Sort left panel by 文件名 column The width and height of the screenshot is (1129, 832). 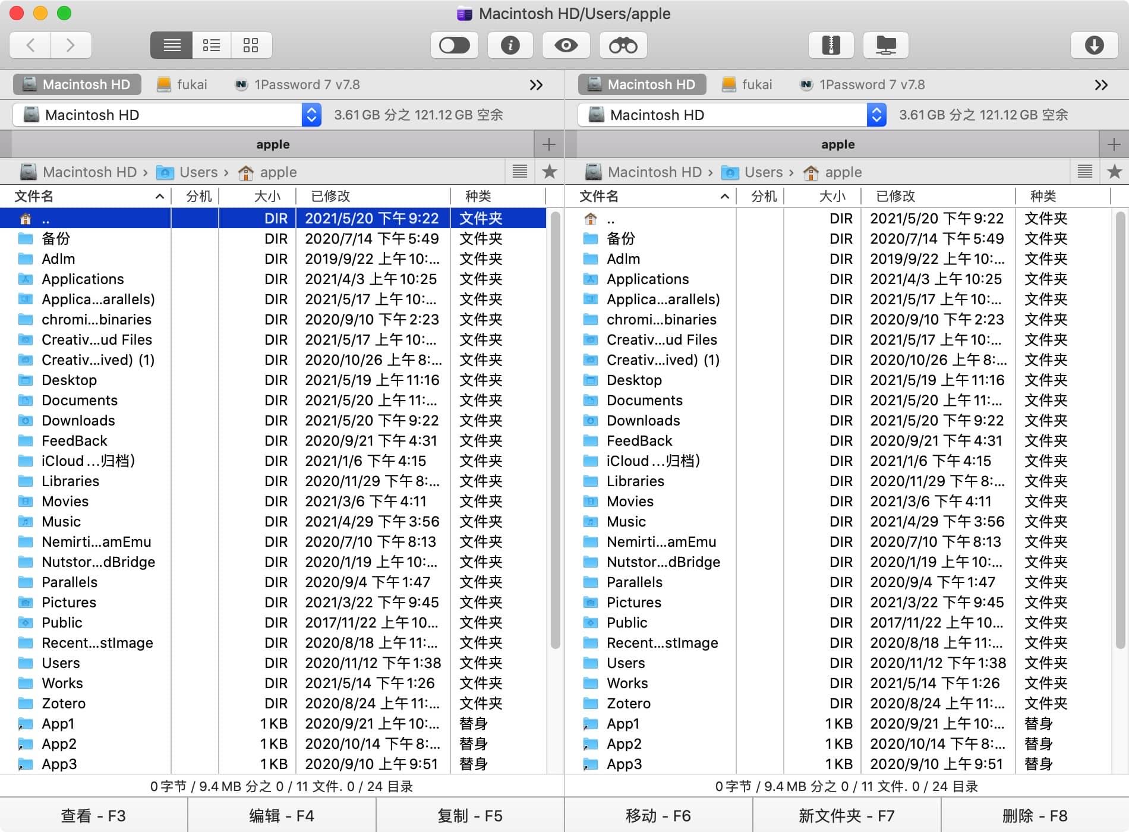pos(86,196)
